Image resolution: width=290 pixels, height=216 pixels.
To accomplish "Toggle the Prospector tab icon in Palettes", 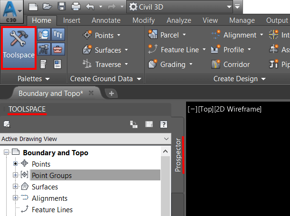I will (44, 34).
